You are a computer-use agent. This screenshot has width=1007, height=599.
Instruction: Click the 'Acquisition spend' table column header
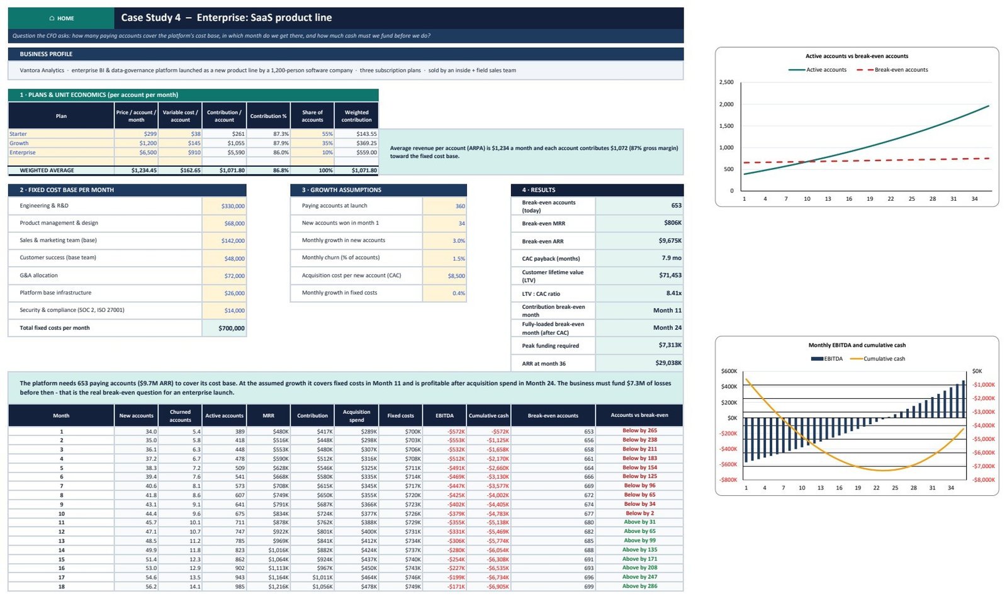(356, 416)
